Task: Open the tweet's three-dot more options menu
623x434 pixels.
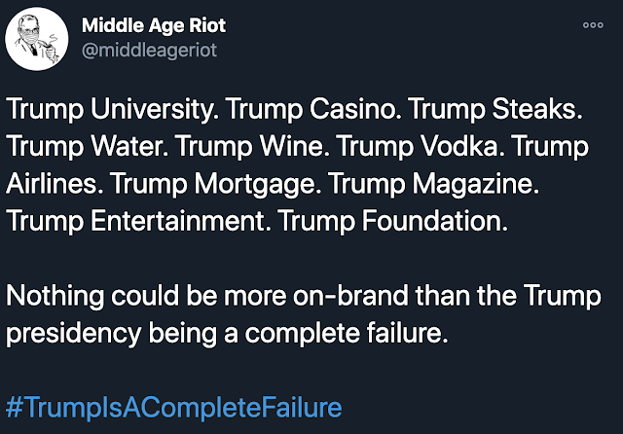Action: click(x=593, y=26)
